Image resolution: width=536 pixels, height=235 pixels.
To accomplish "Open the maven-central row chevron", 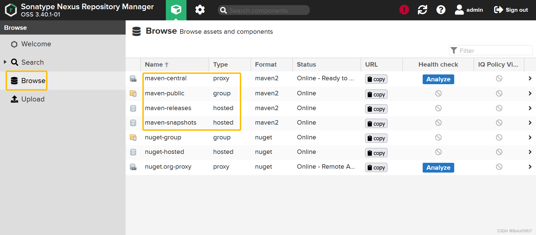I will 530,79.
